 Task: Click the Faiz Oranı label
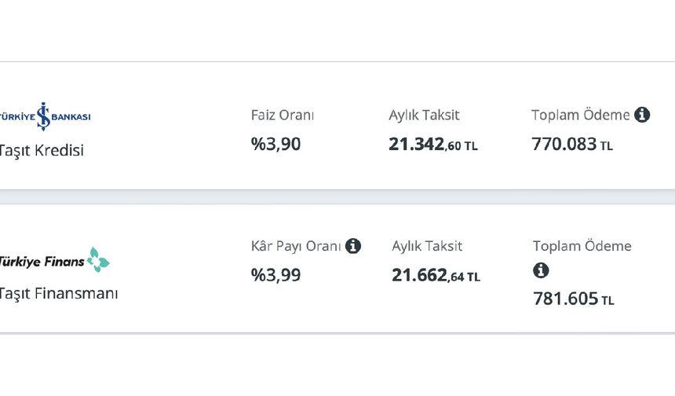pos(283,115)
